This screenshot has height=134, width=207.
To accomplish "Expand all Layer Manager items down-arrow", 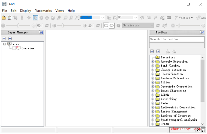I will (10, 39).
